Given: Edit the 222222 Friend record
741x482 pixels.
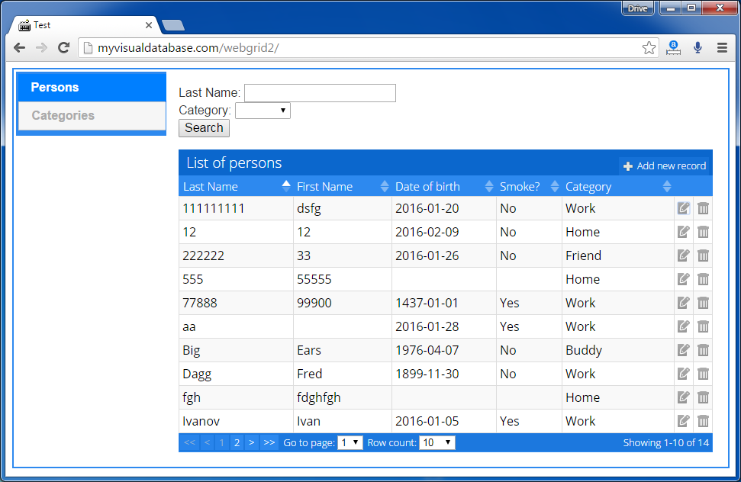Looking at the screenshot, I should point(683,255).
